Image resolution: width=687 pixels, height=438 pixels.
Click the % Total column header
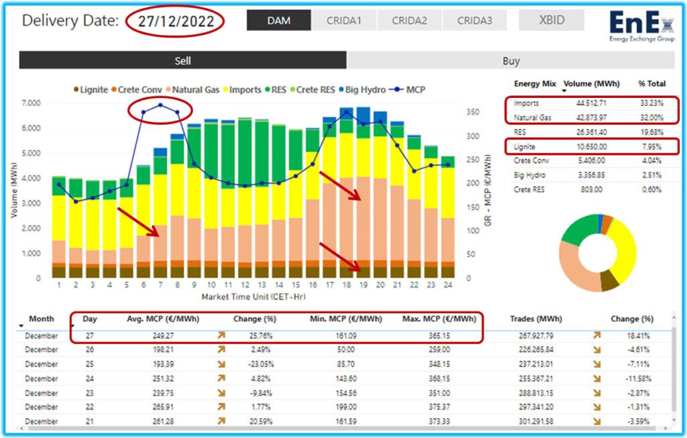click(x=652, y=84)
